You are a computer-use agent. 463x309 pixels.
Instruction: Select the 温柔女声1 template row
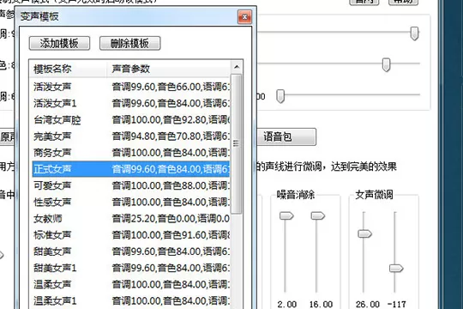point(131,301)
